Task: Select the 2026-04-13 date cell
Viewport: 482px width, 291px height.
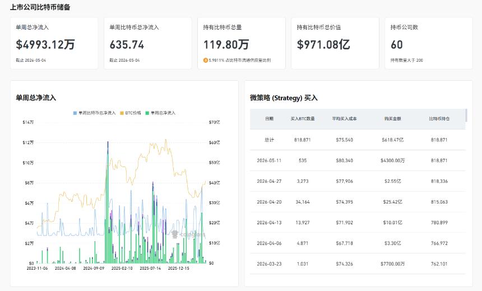Action: click(x=269, y=223)
